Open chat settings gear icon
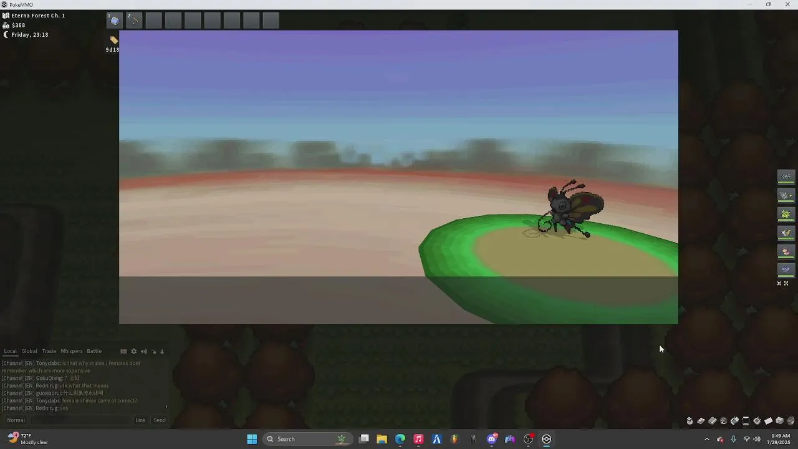Screen dimensions: 798x449 click(x=133, y=351)
